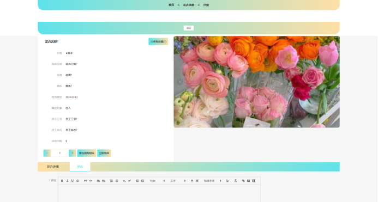Toggle strikethrough formatting in comment editor
This screenshot has height=202, width=378.
tap(77, 181)
